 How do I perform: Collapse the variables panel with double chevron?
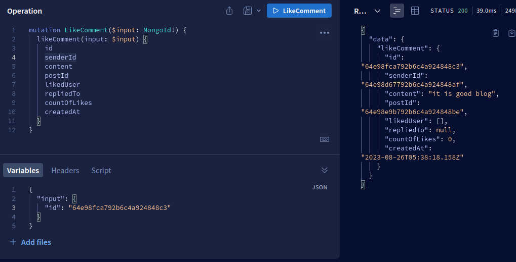(325, 170)
